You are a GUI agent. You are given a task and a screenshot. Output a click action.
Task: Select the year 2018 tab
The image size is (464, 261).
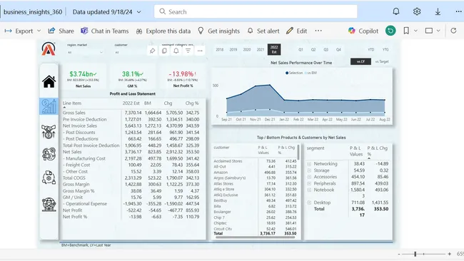220,50
